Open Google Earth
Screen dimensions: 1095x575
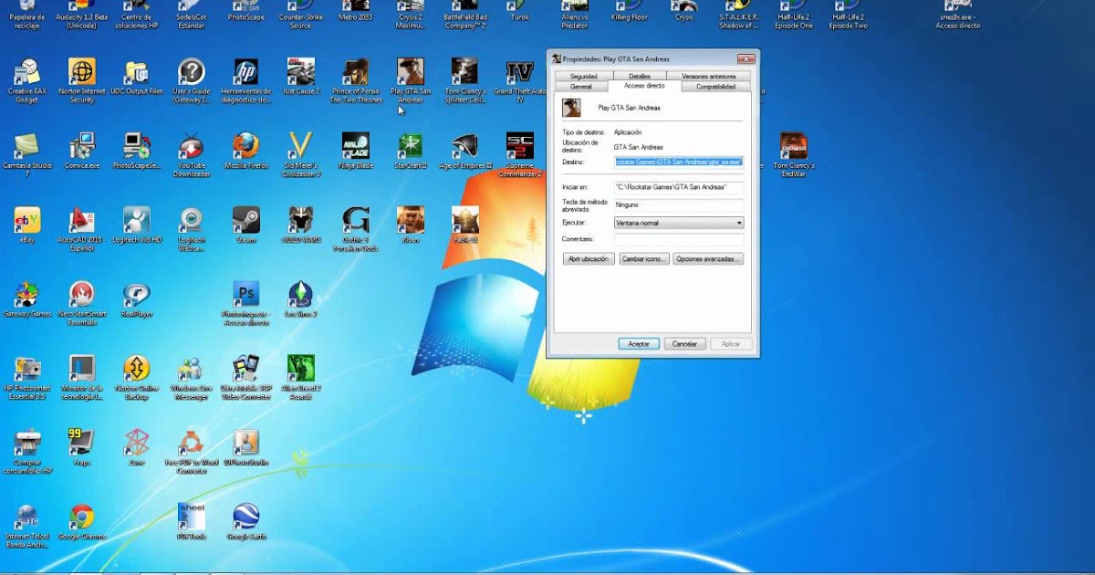246,516
